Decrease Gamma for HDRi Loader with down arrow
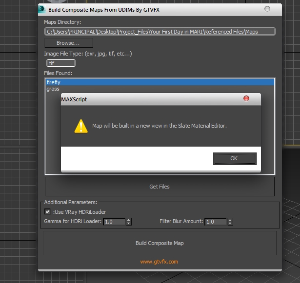Viewport: 300px width, 283px height. coord(129,224)
